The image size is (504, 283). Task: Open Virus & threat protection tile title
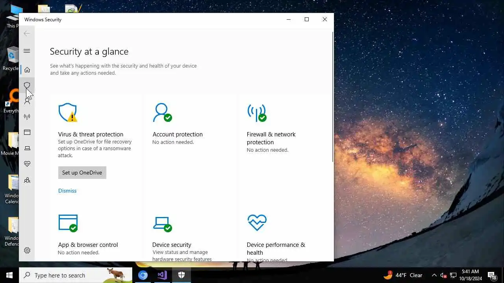pyautogui.click(x=91, y=134)
